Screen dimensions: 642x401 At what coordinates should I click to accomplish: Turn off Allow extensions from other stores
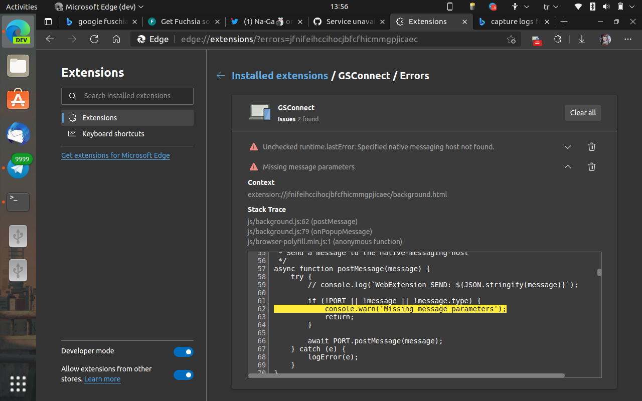[x=184, y=374]
